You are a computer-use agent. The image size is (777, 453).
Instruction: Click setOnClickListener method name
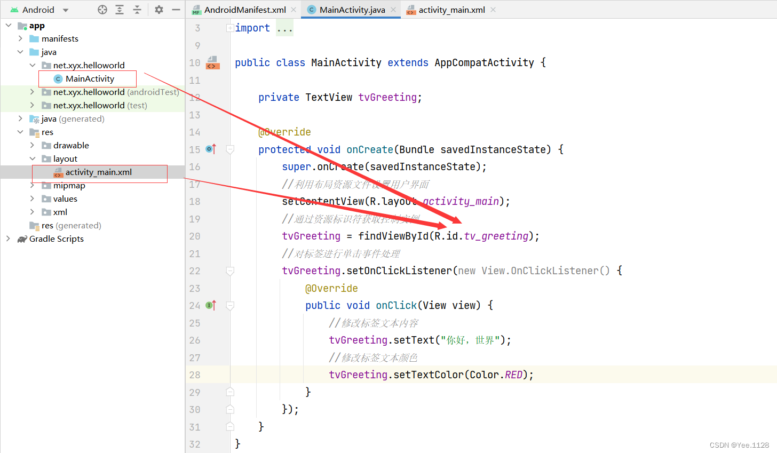point(399,271)
